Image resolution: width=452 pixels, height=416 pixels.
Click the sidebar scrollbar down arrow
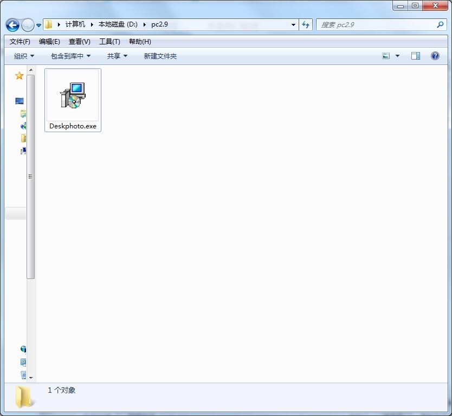pyautogui.click(x=31, y=378)
